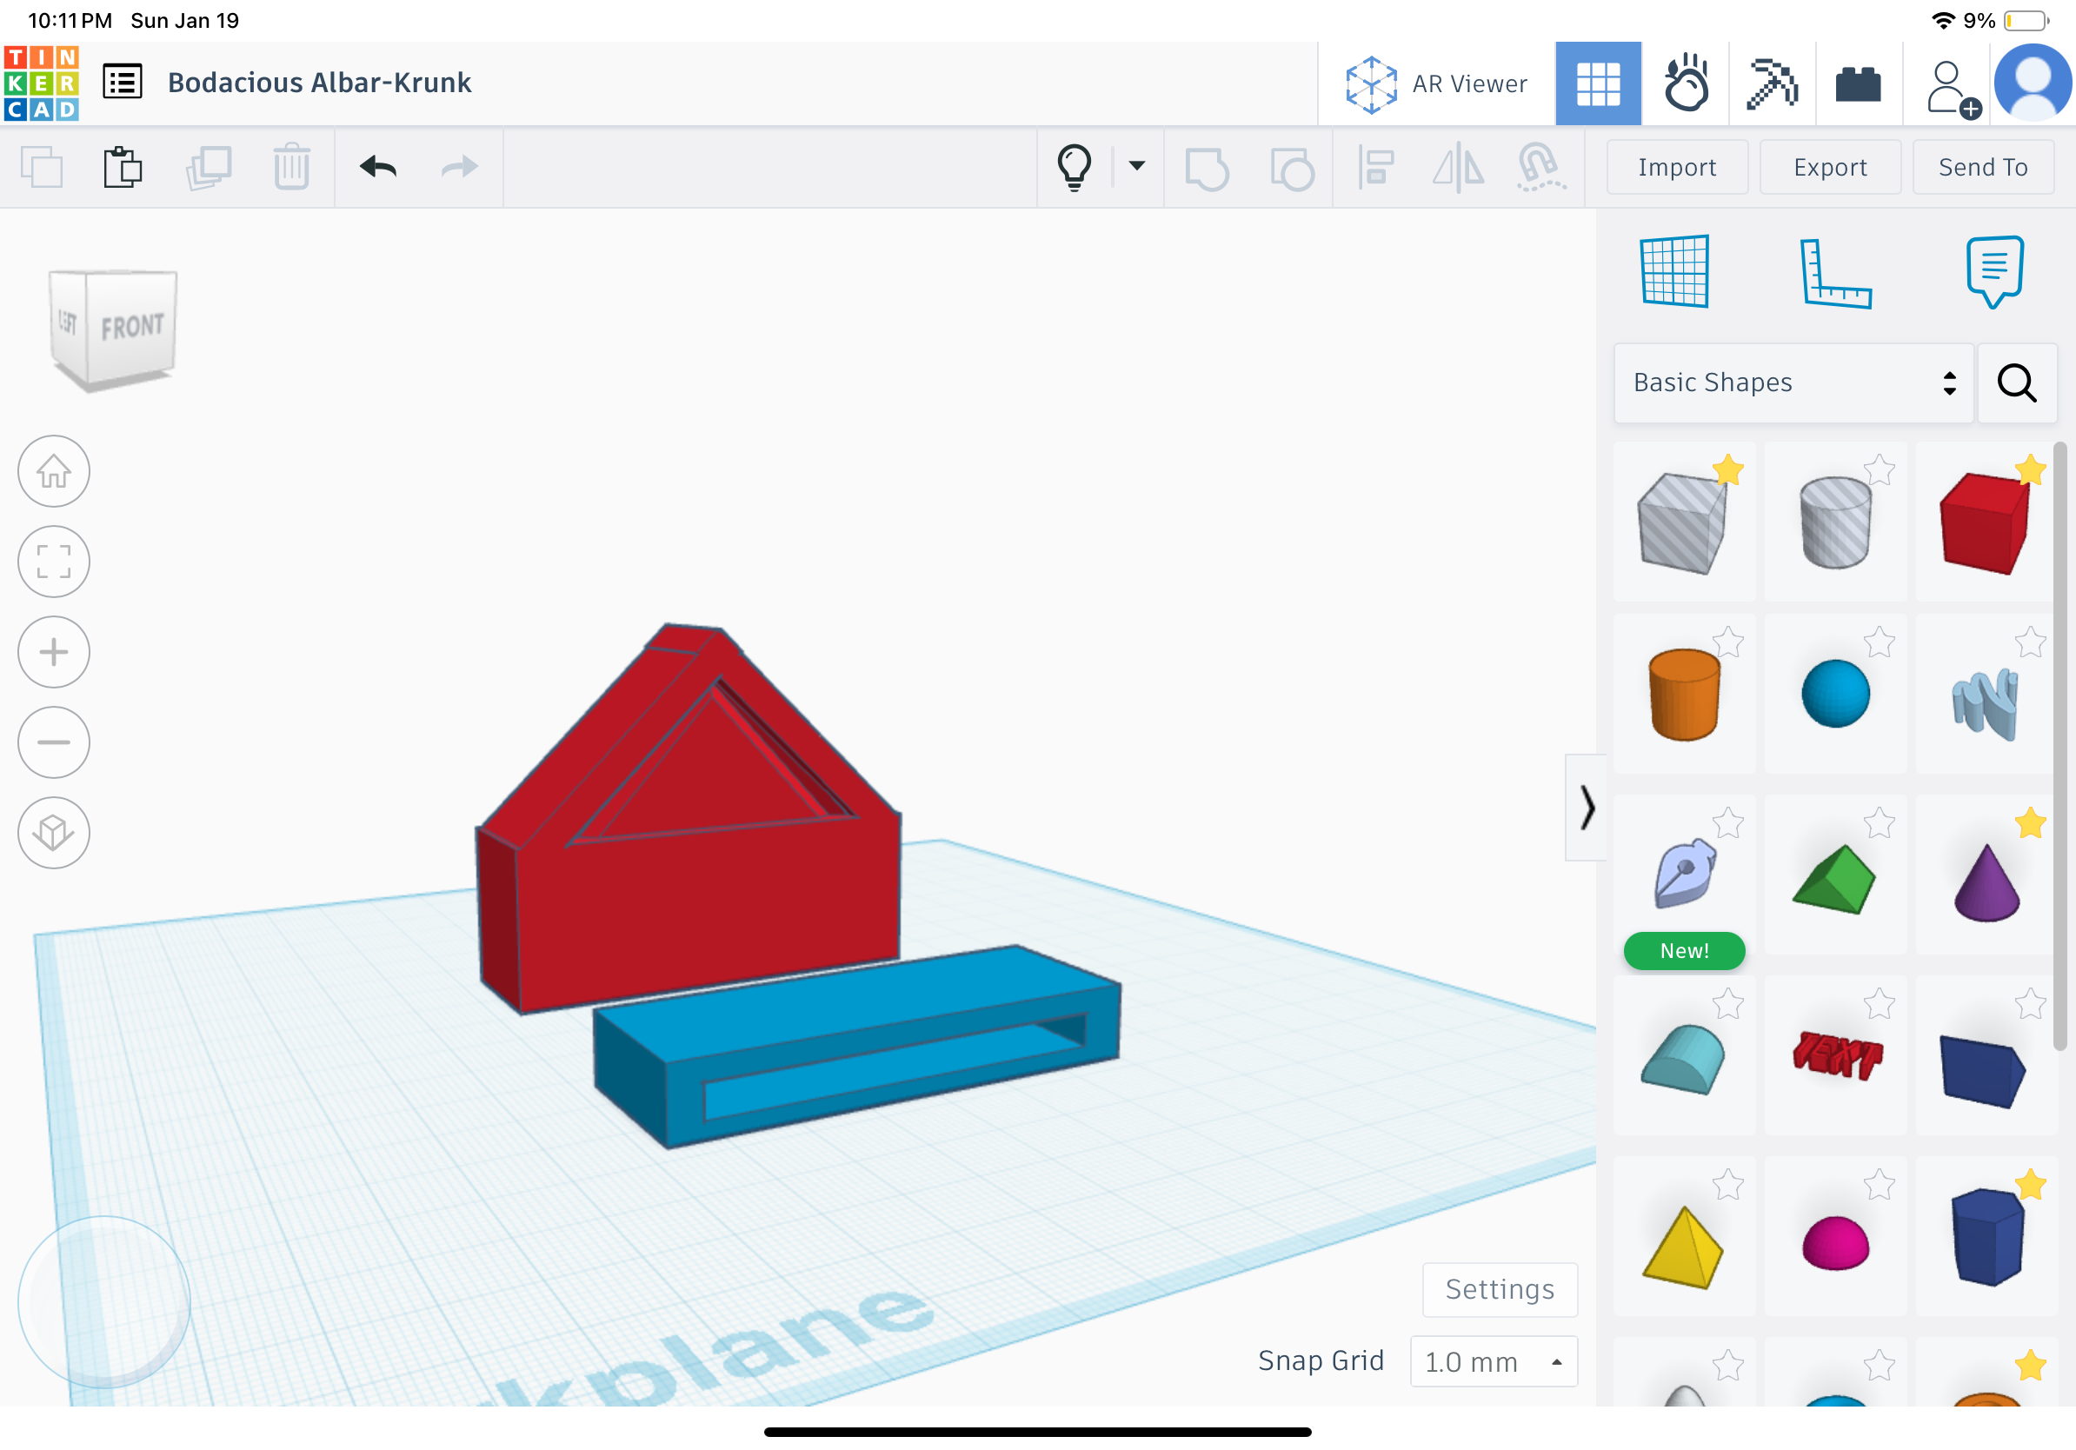
Task: Open workplane Settings button
Action: pyautogui.click(x=1500, y=1289)
